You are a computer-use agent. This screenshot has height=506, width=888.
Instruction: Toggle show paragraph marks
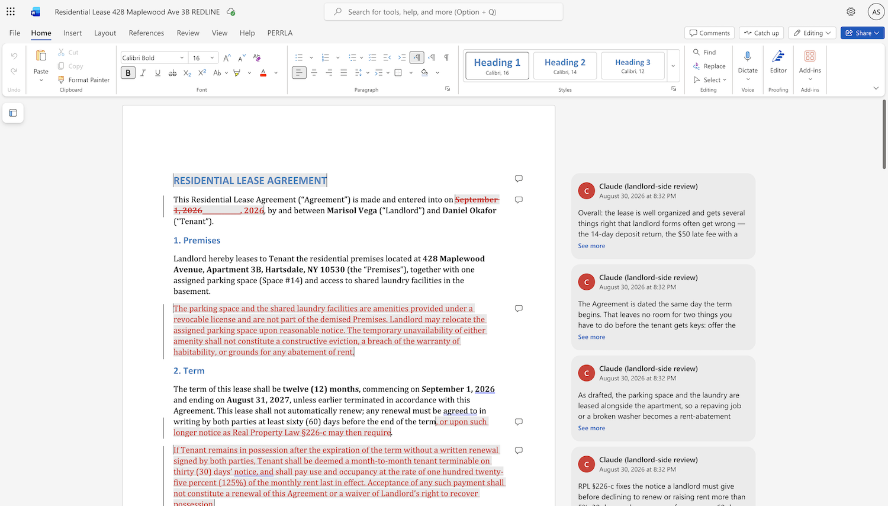[446, 58]
